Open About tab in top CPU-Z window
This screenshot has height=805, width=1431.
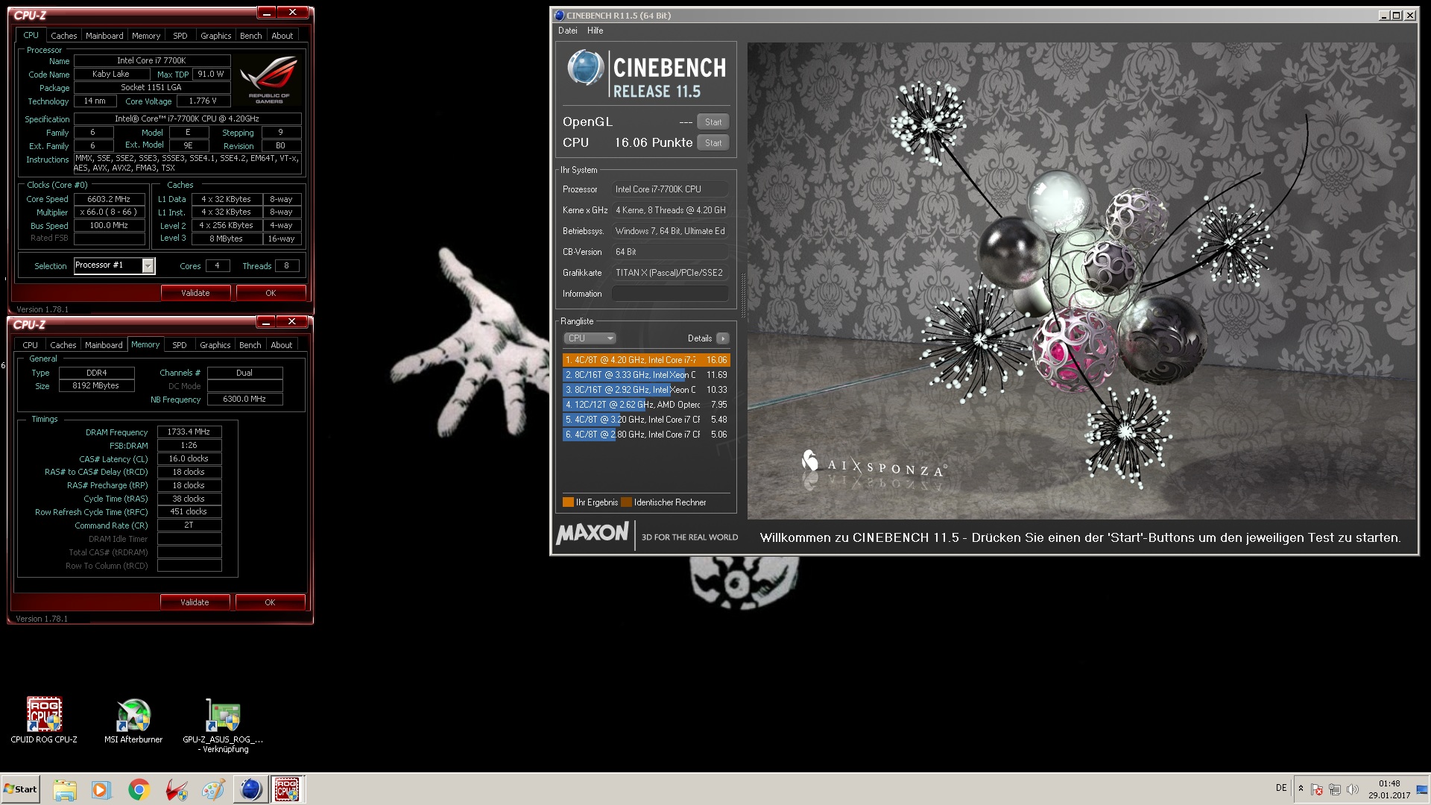tap(282, 36)
